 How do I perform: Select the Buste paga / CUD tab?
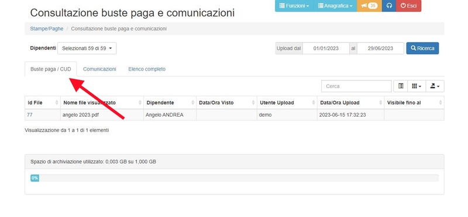pos(51,69)
